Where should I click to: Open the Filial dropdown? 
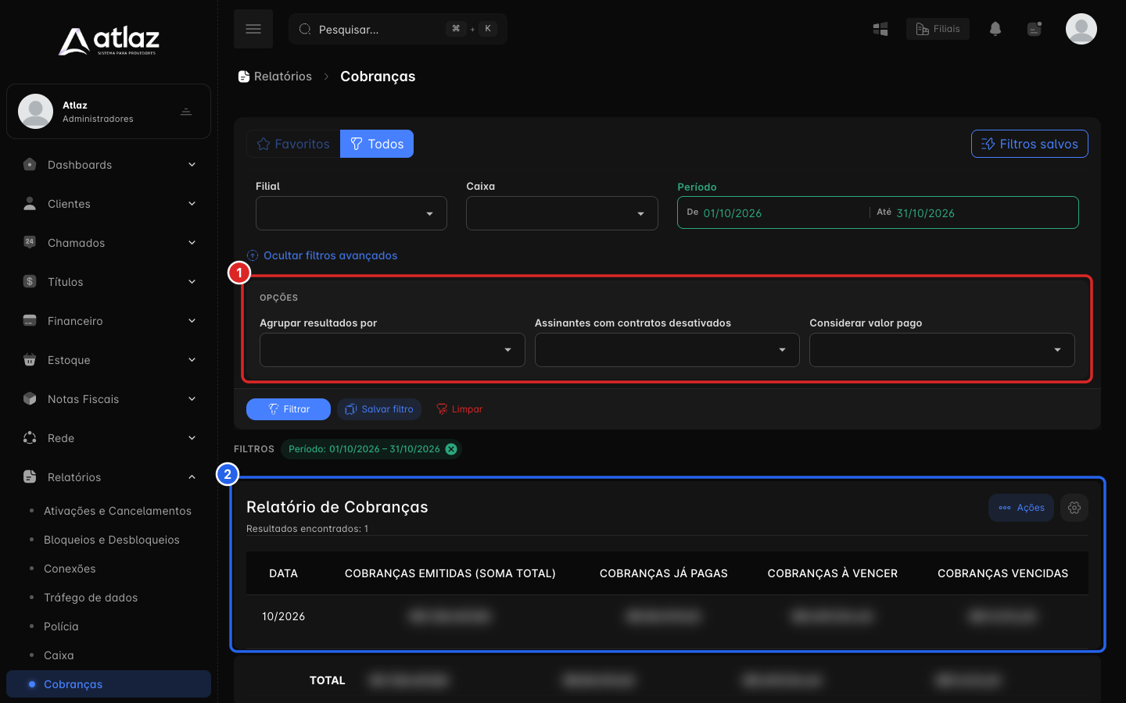tap(351, 213)
